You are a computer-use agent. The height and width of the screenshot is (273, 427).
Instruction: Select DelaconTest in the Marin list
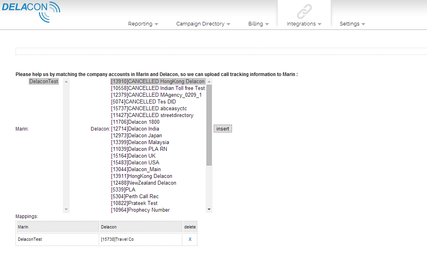coord(43,82)
